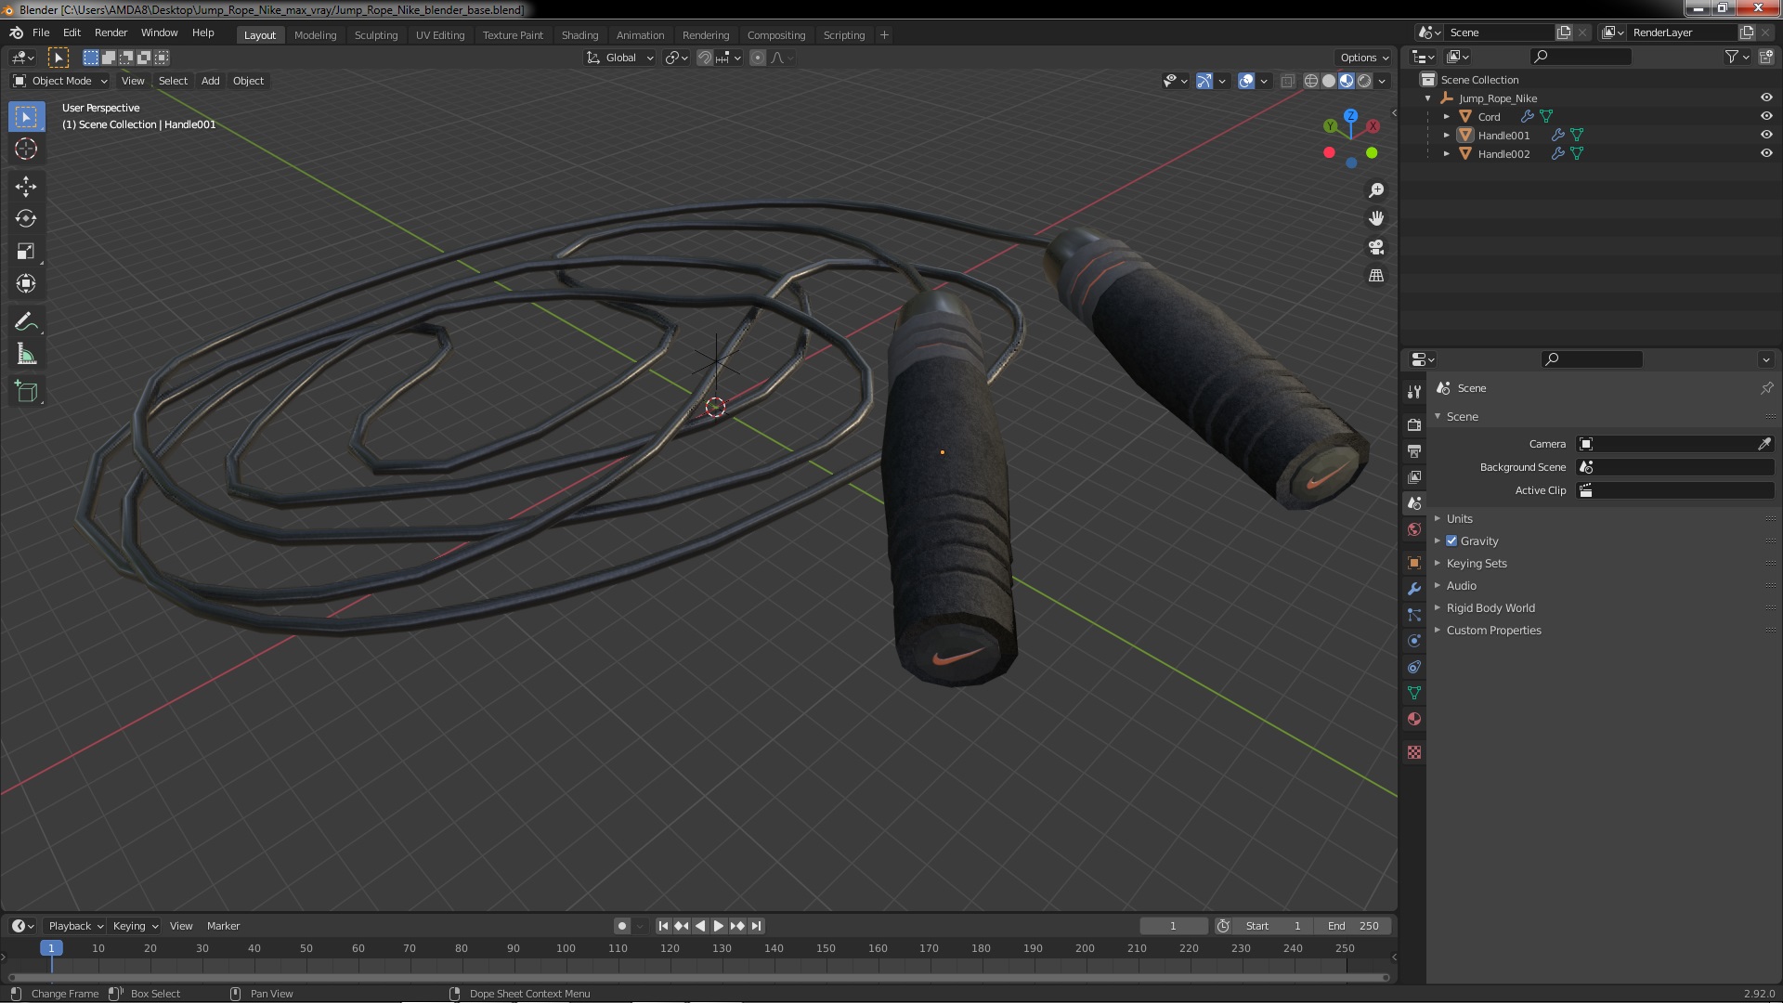The width and height of the screenshot is (1783, 1003).
Task: Click the pan view hand icon
Action: tap(1376, 218)
